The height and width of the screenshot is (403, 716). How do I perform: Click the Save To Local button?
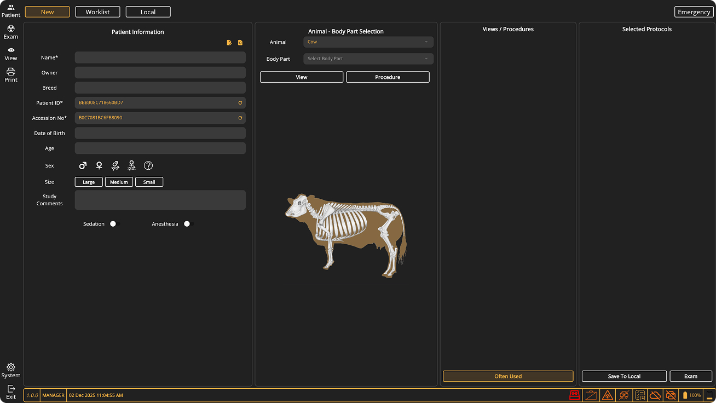tap(624, 376)
